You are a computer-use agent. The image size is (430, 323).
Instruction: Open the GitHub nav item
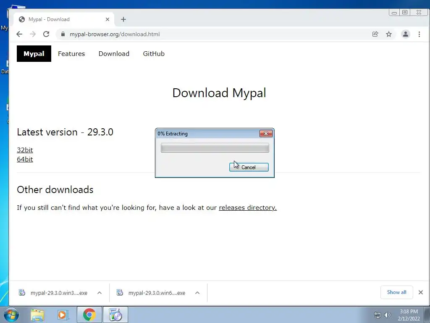(x=154, y=53)
